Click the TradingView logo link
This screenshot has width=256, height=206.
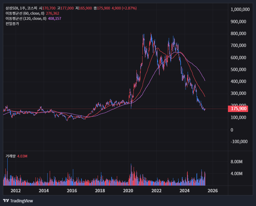tap(18, 201)
